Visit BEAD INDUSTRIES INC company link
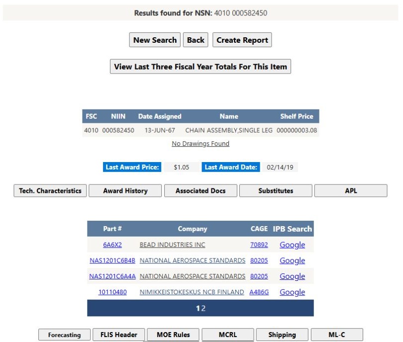 (x=173, y=245)
